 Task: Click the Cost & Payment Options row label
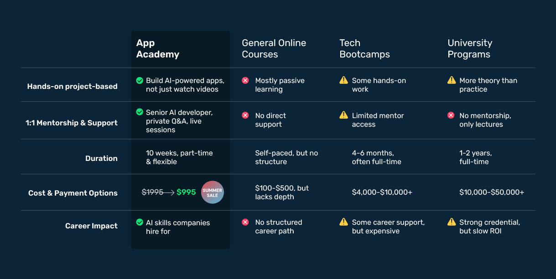coord(73,193)
